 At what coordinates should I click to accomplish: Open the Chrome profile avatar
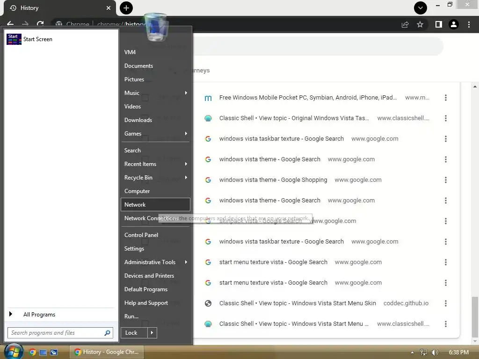click(x=454, y=24)
